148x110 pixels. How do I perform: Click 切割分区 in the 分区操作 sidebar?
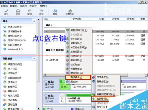[x=12, y=73]
